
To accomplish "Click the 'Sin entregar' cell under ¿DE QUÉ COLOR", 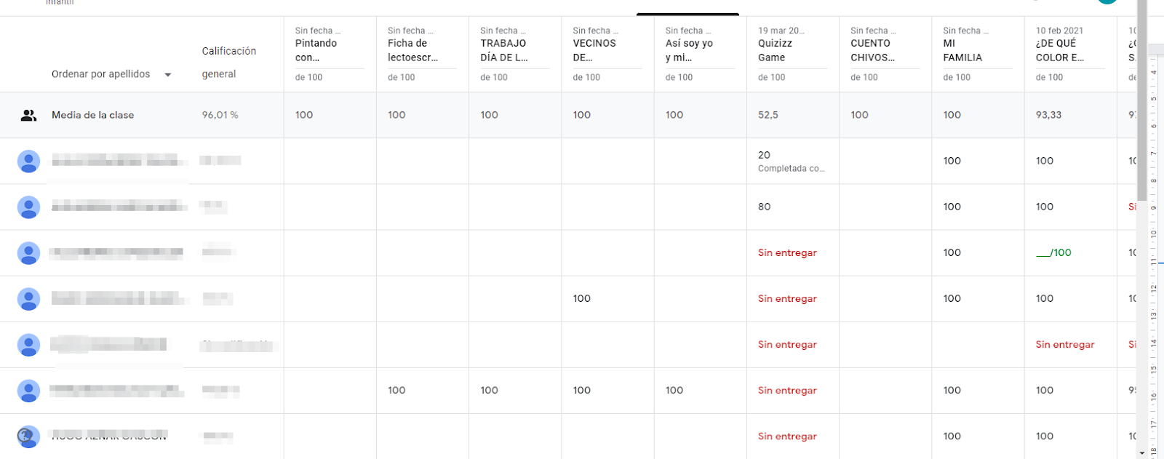I will coord(1065,345).
